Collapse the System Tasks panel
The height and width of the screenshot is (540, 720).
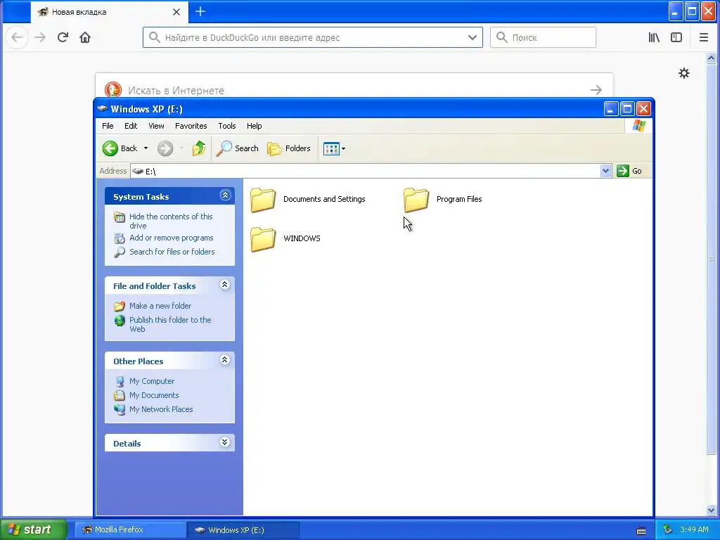225,195
